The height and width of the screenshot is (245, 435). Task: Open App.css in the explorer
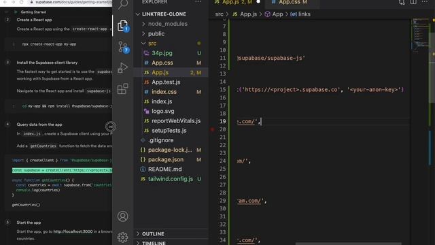(x=162, y=63)
